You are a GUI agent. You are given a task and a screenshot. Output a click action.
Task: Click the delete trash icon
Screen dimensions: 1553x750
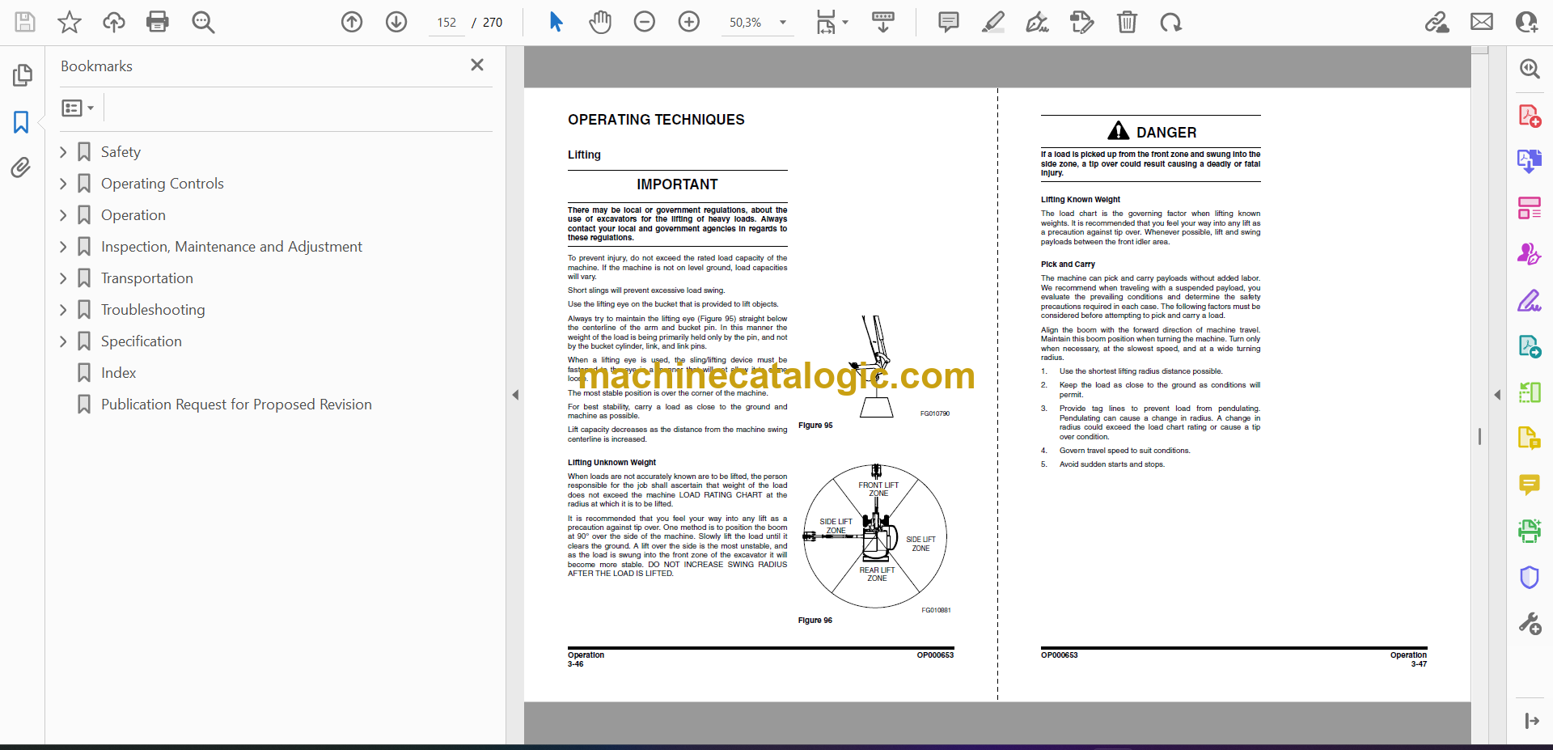[1127, 22]
